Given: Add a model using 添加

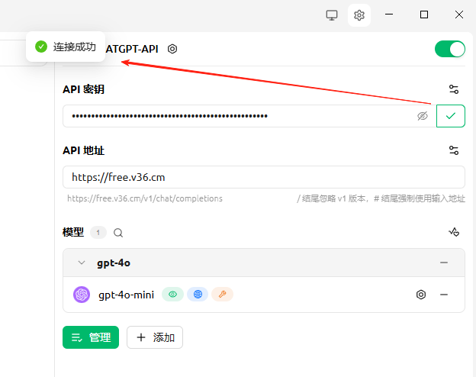Looking at the screenshot, I should coord(155,337).
